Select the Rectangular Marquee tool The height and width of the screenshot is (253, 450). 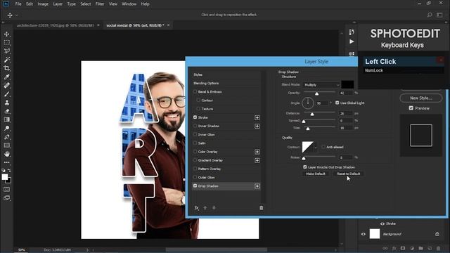click(6, 43)
